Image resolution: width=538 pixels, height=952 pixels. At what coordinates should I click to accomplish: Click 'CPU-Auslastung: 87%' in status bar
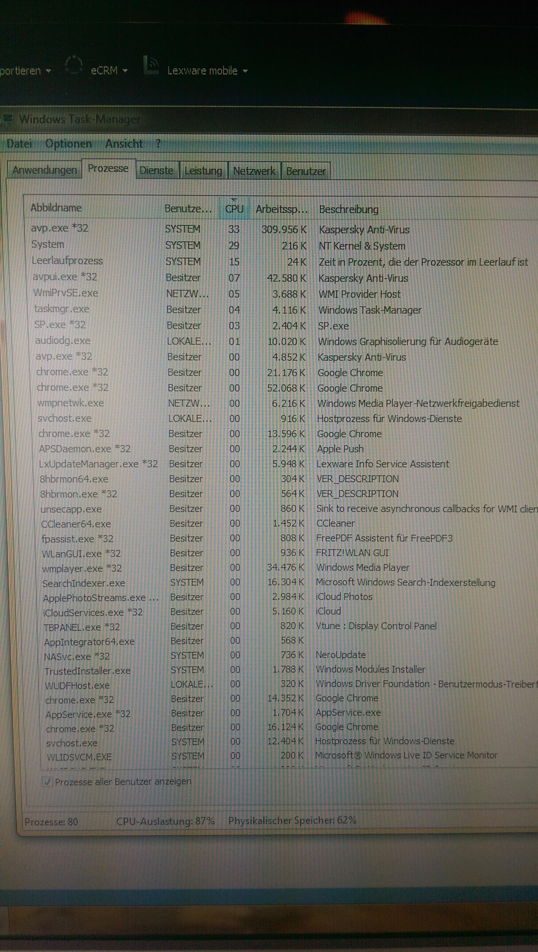coord(165,821)
